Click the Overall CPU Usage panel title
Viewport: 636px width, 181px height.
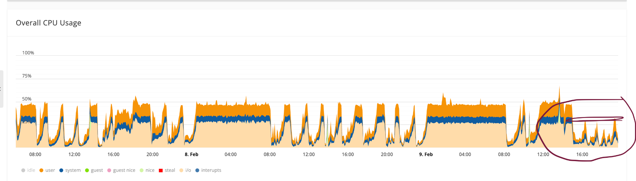49,23
